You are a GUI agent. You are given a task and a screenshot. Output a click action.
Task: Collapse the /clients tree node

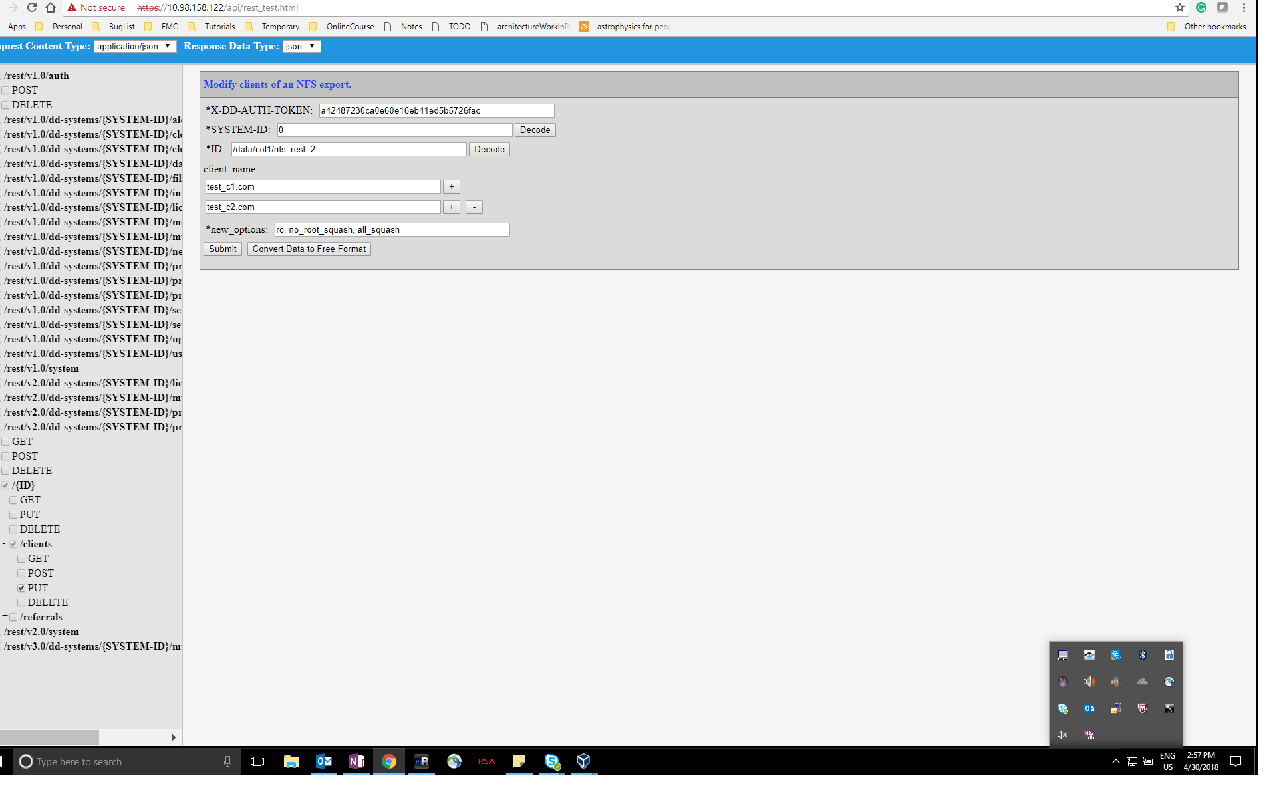click(4, 543)
